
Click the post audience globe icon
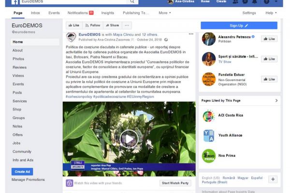point(166,40)
